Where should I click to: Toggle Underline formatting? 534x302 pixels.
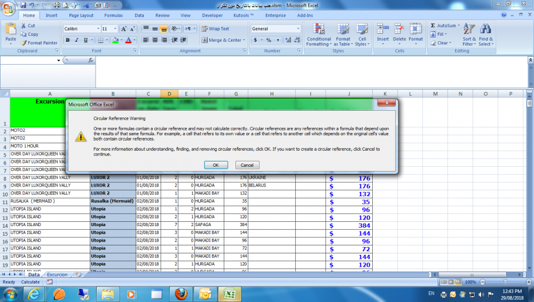pos(85,40)
